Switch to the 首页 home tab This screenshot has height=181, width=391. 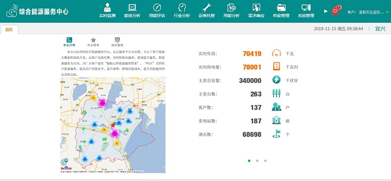[9, 30]
